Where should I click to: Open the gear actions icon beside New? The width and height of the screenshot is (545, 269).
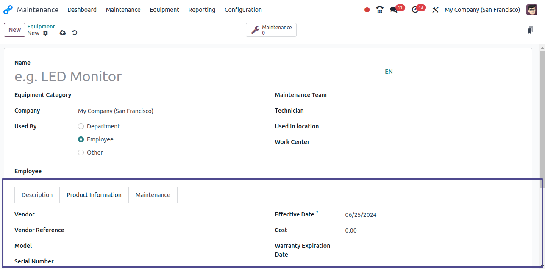(46, 33)
